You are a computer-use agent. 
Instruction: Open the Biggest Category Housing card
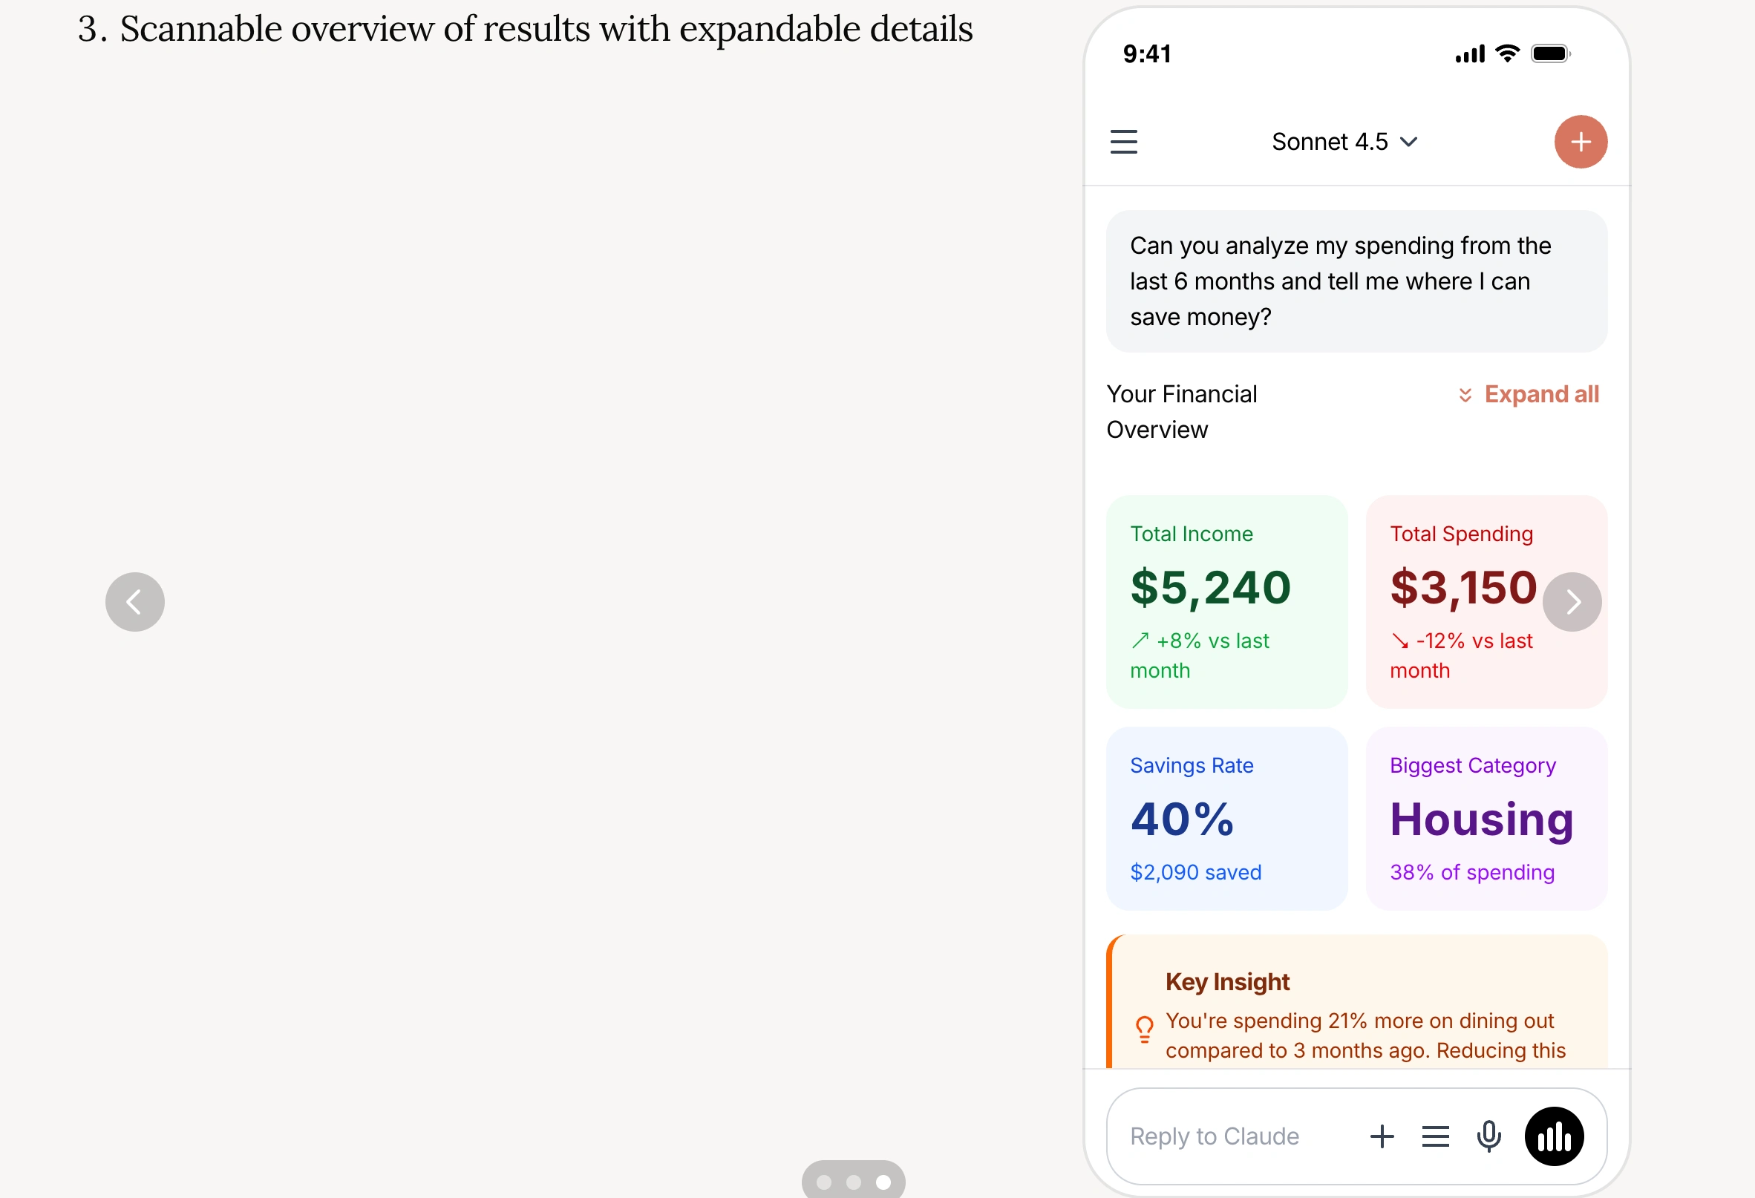coord(1486,818)
